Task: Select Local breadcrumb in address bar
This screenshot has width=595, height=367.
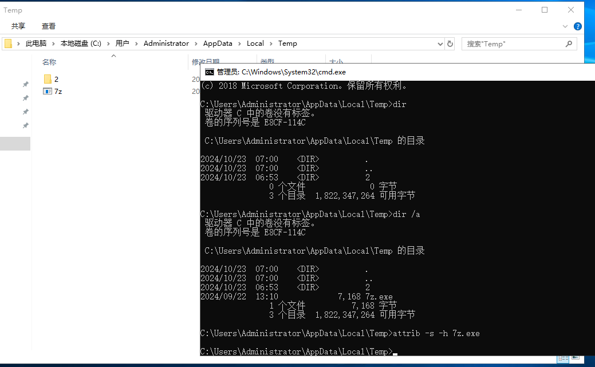Action: [x=255, y=44]
